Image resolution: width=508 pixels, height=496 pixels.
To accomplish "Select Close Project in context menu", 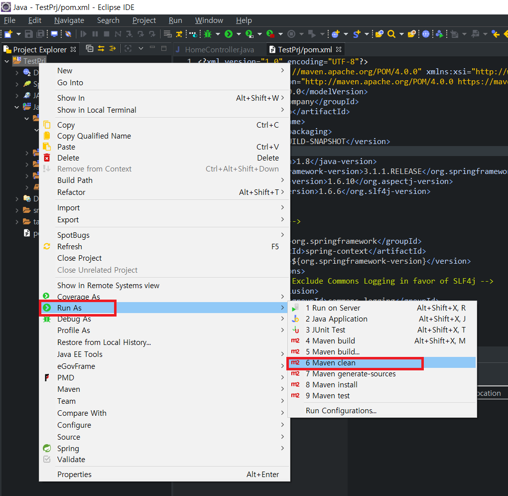I will [x=164, y=258].
